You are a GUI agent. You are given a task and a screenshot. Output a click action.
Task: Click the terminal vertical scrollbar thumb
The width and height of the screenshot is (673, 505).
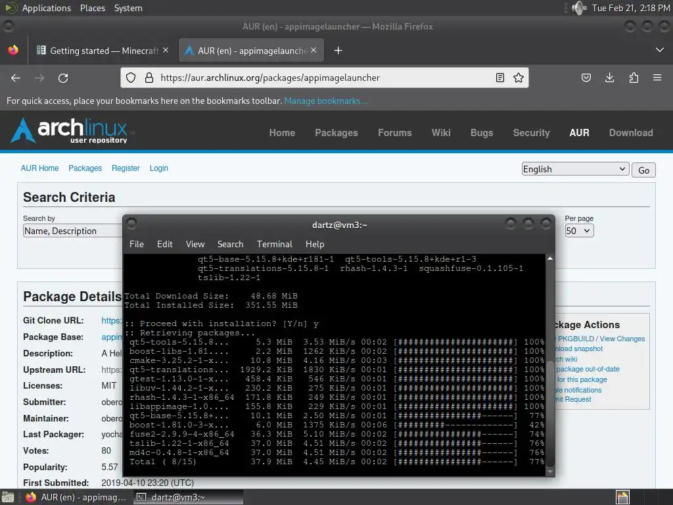550,414
